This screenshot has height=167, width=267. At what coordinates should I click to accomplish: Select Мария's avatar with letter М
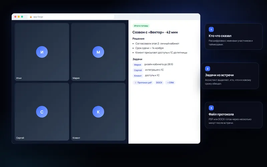98,52
